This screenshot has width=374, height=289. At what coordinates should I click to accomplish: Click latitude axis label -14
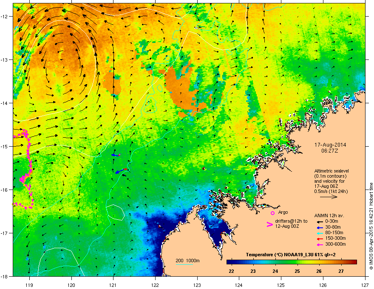[5, 103]
